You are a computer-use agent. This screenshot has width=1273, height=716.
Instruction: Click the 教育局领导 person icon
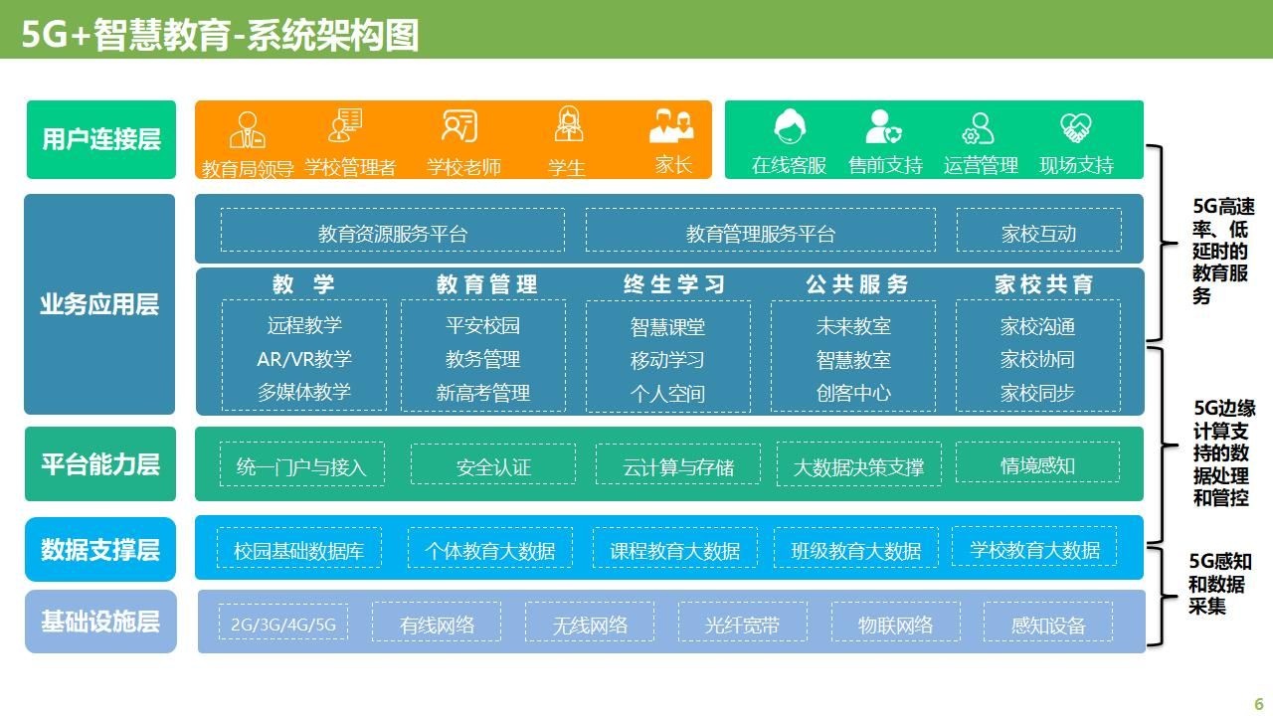click(247, 129)
